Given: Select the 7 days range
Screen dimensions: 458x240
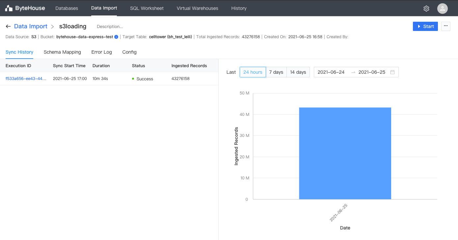Looking at the screenshot, I should click(276, 72).
